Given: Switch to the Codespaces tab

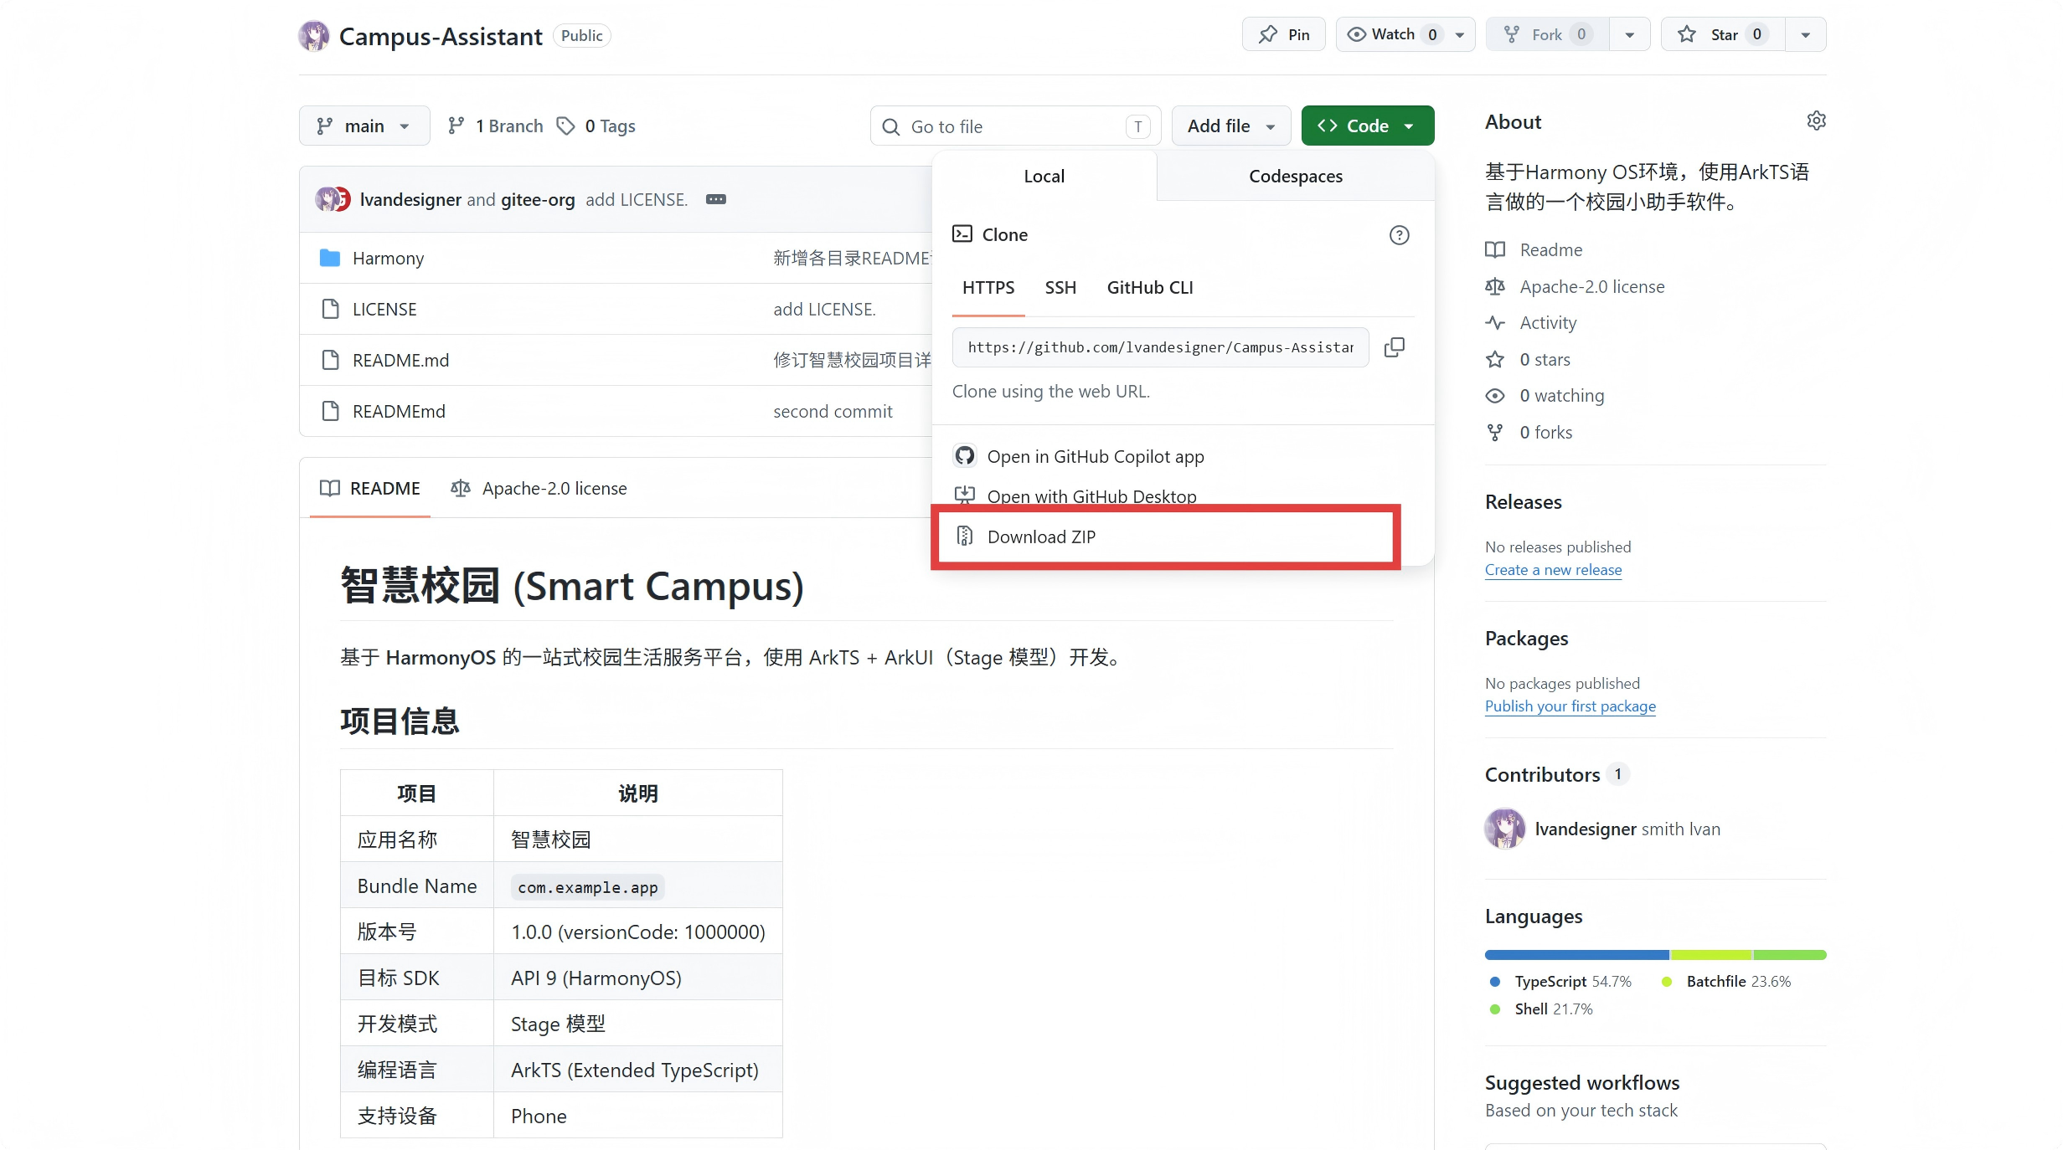Looking at the screenshot, I should (1295, 176).
